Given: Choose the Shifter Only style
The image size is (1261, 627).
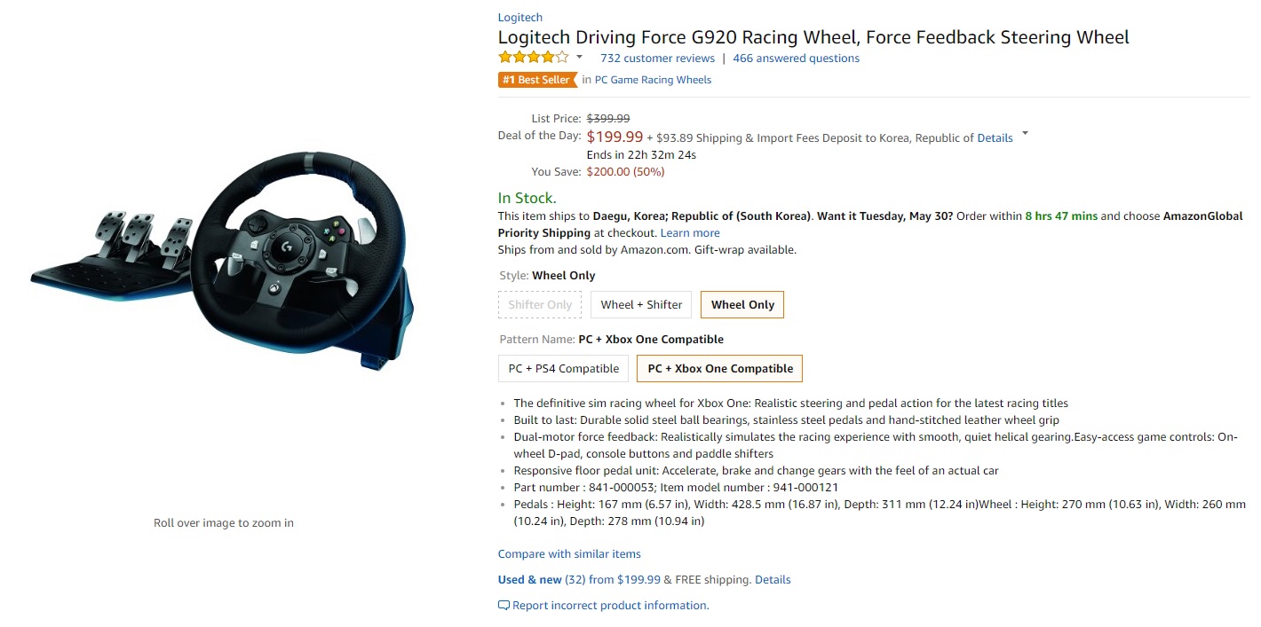Looking at the screenshot, I should [x=540, y=304].
